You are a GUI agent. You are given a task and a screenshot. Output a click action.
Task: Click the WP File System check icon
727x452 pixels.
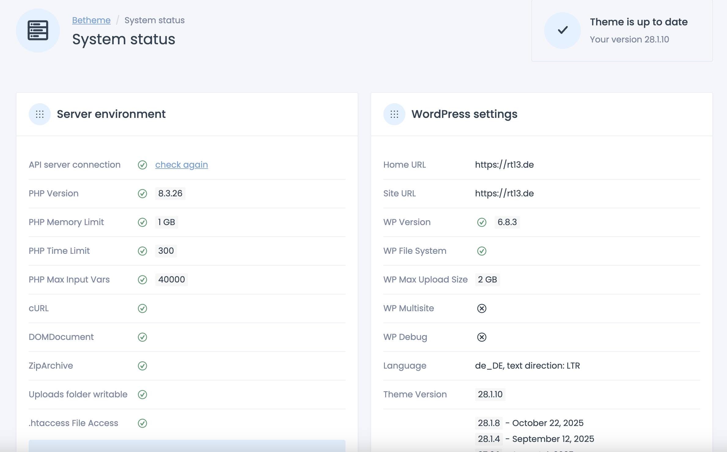pyautogui.click(x=482, y=251)
